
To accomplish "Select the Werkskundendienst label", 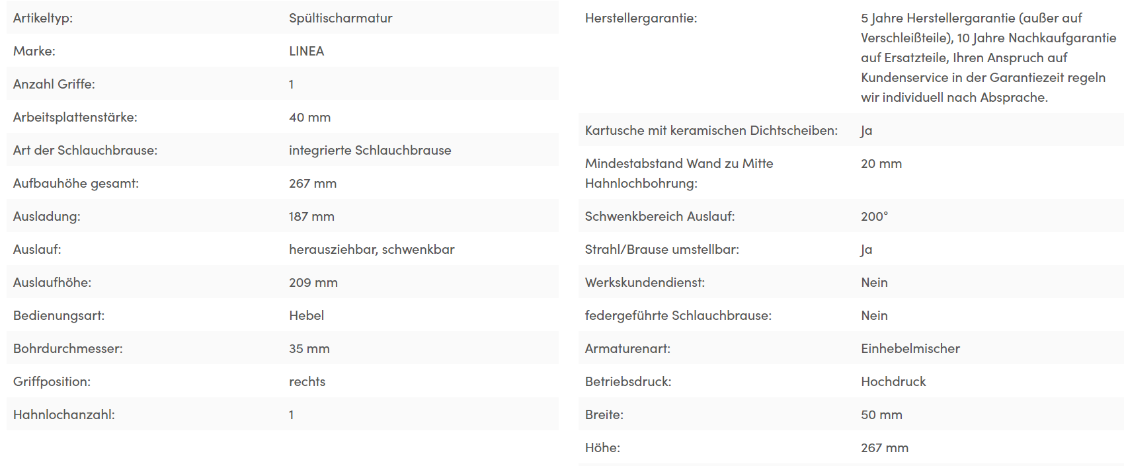I will [x=645, y=282].
